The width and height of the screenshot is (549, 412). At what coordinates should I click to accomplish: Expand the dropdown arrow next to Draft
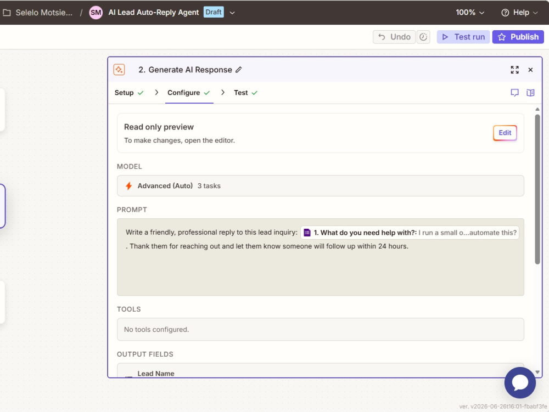tap(232, 13)
